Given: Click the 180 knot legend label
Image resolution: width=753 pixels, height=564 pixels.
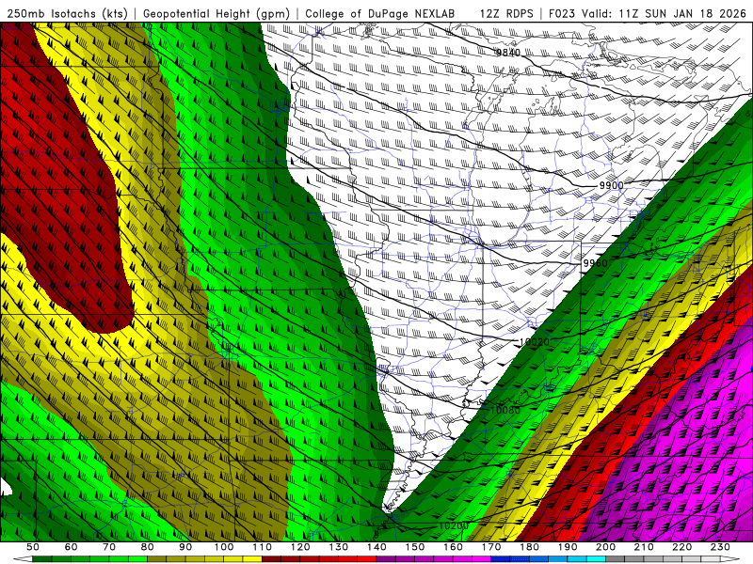Looking at the screenshot, I should pos(530,547).
